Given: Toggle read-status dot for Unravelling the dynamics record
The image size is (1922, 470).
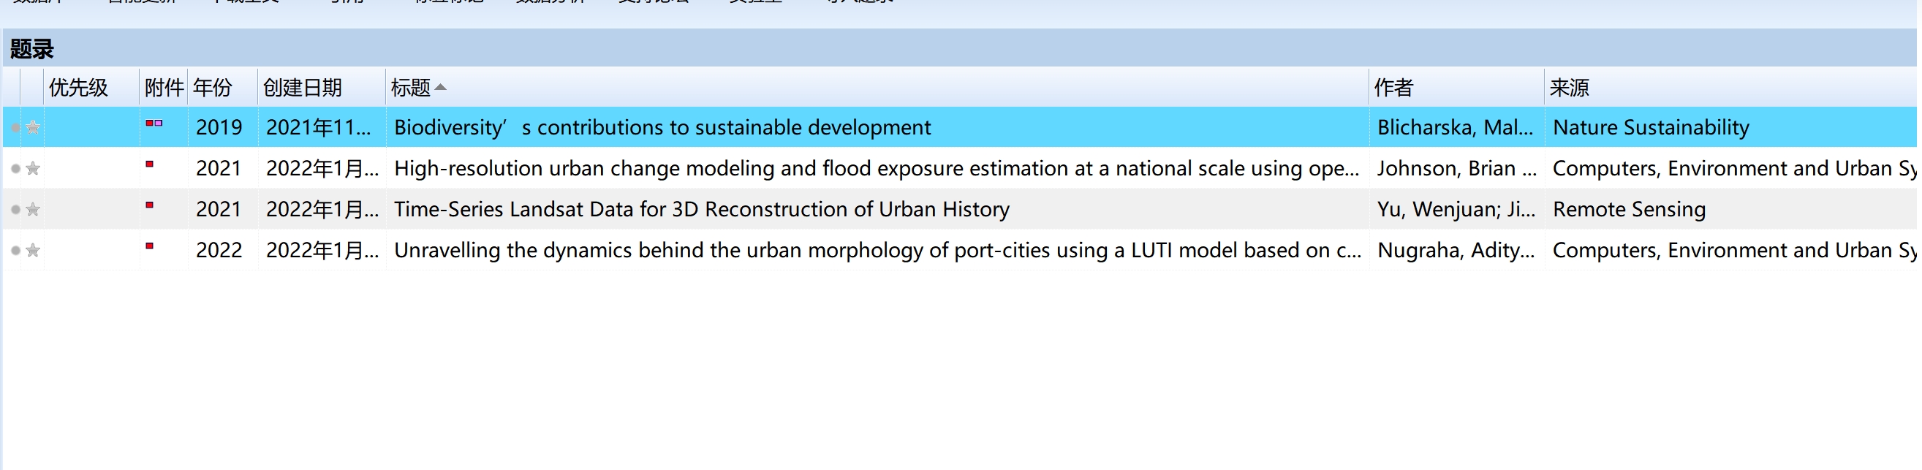Looking at the screenshot, I should pos(15,251).
